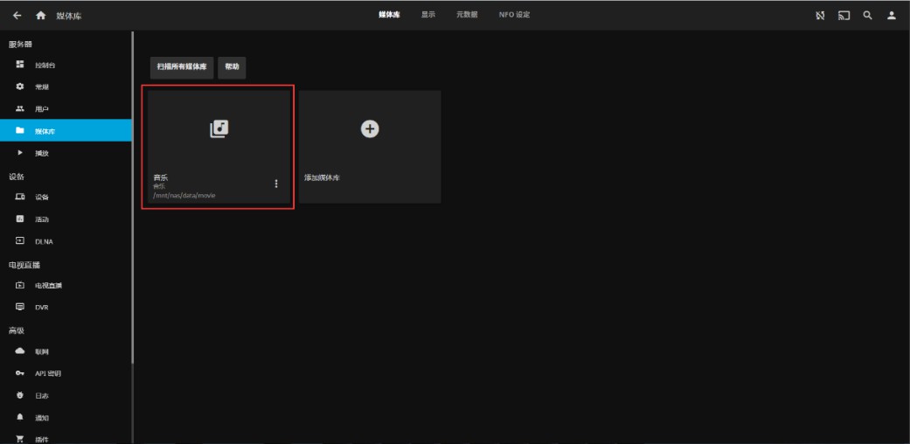Viewport: 910px width, 444px height.
Task: Select 用户 in the sidebar
Action: pyautogui.click(x=41, y=109)
